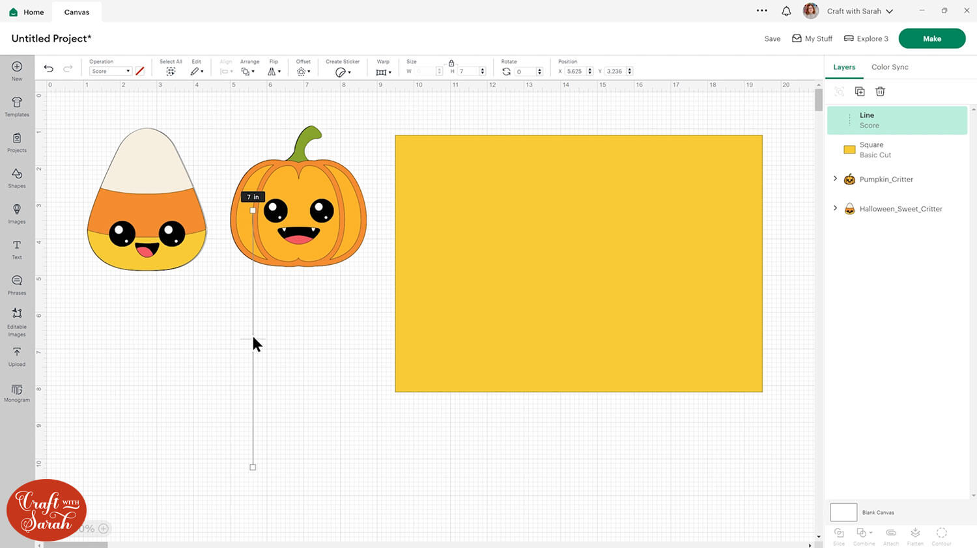Click the Upload icon
The height and width of the screenshot is (548, 977).
click(17, 356)
